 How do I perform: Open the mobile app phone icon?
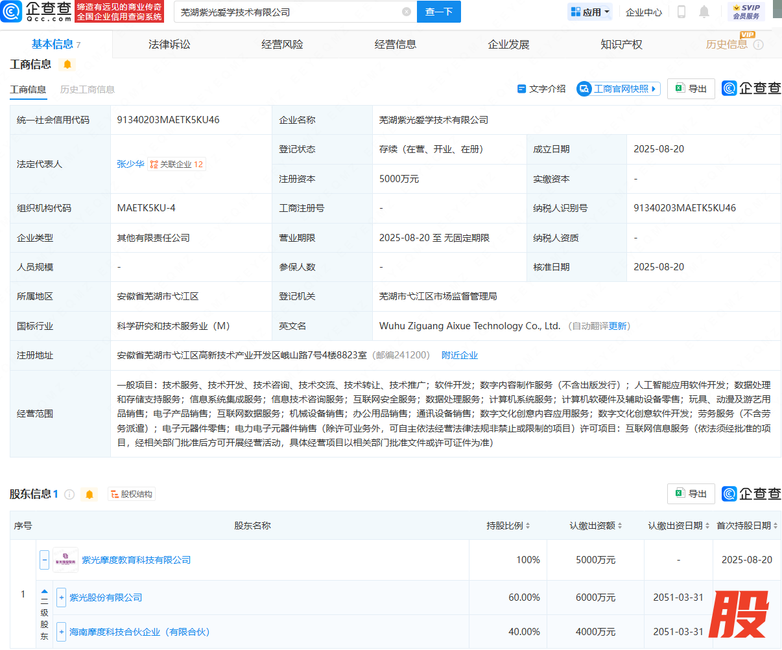click(x=681, y=12)
